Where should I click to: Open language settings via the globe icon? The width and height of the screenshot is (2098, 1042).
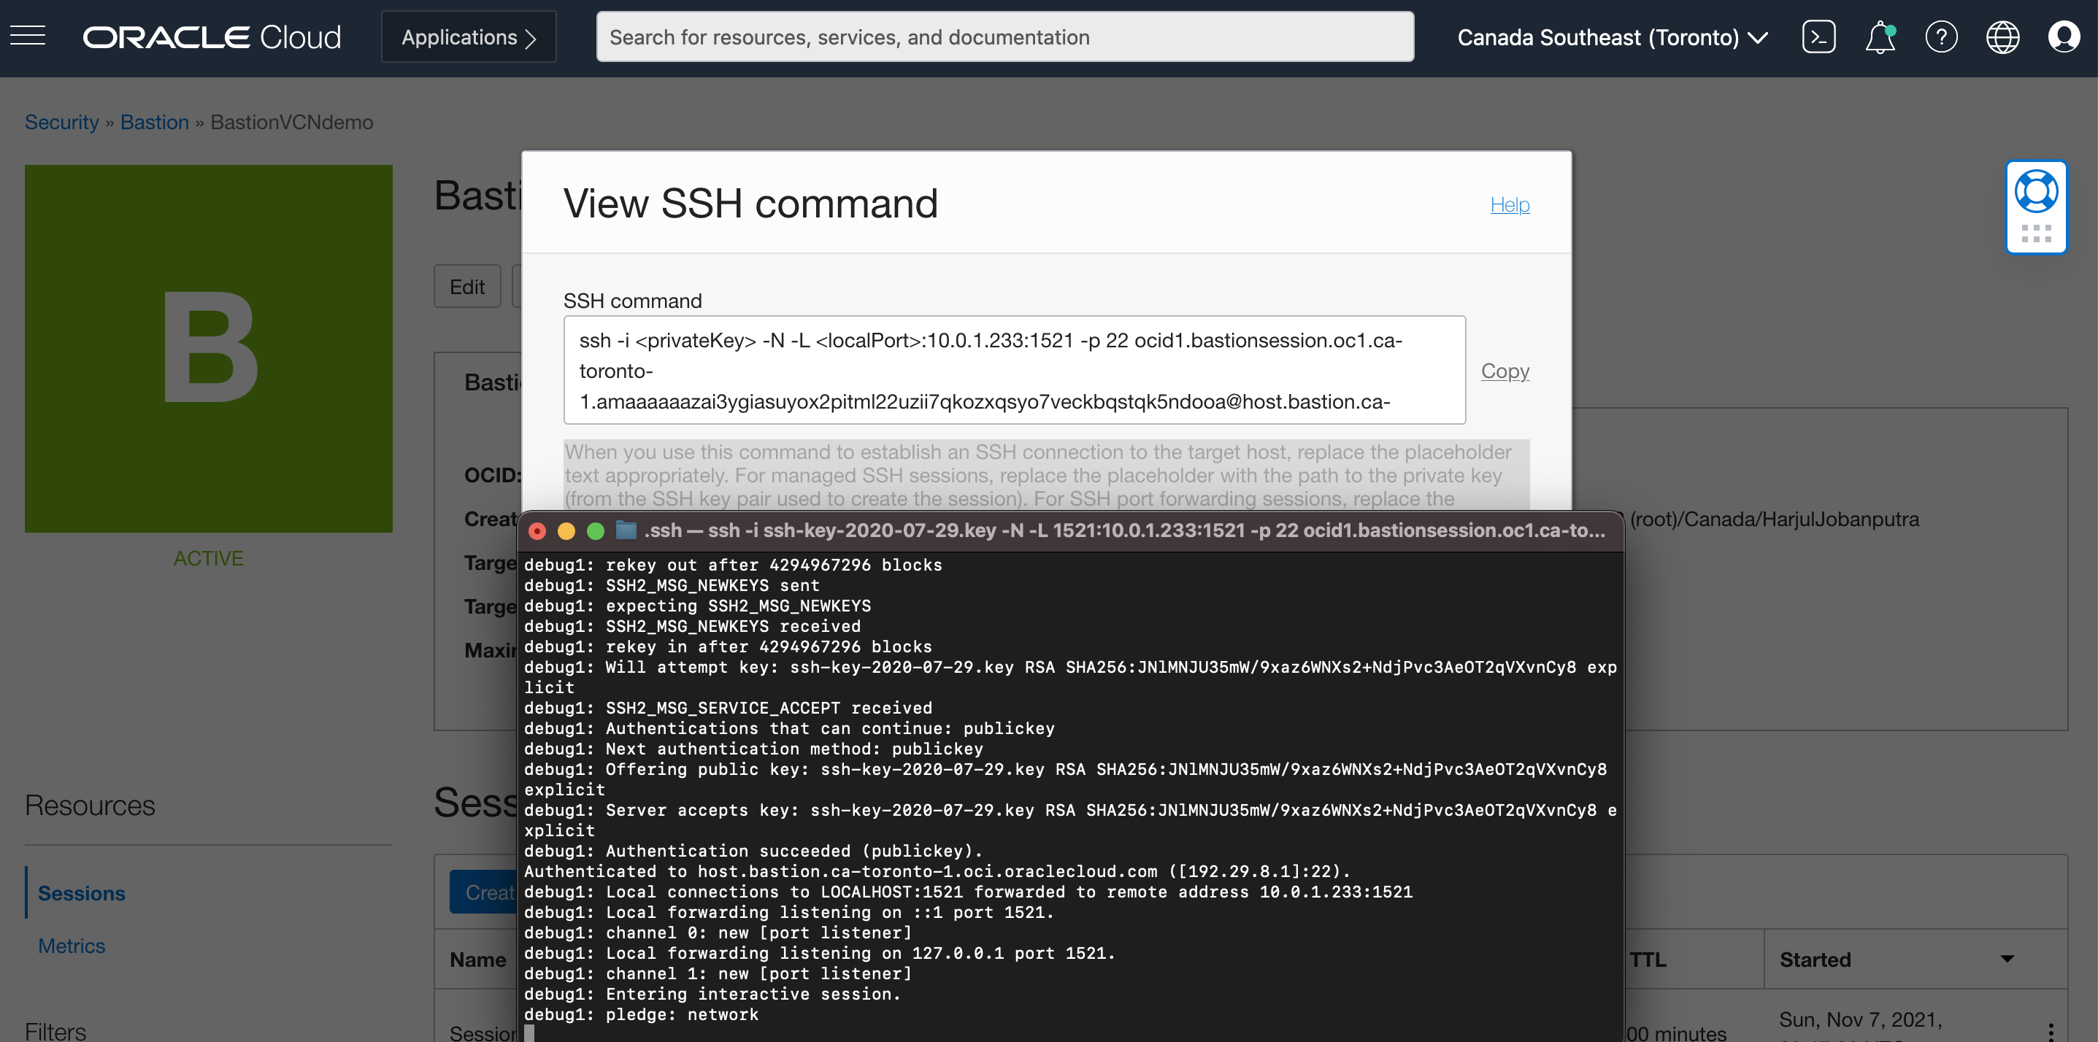point(2004,36)
